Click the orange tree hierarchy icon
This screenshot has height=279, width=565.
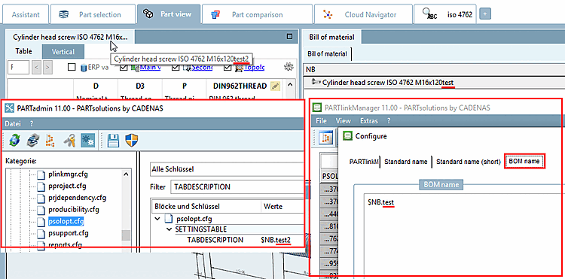[50, 140]
